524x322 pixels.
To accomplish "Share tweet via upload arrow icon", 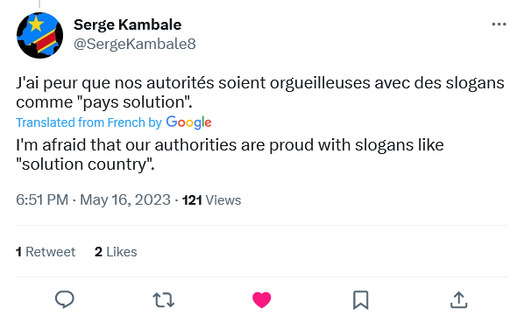I will 459,299.
